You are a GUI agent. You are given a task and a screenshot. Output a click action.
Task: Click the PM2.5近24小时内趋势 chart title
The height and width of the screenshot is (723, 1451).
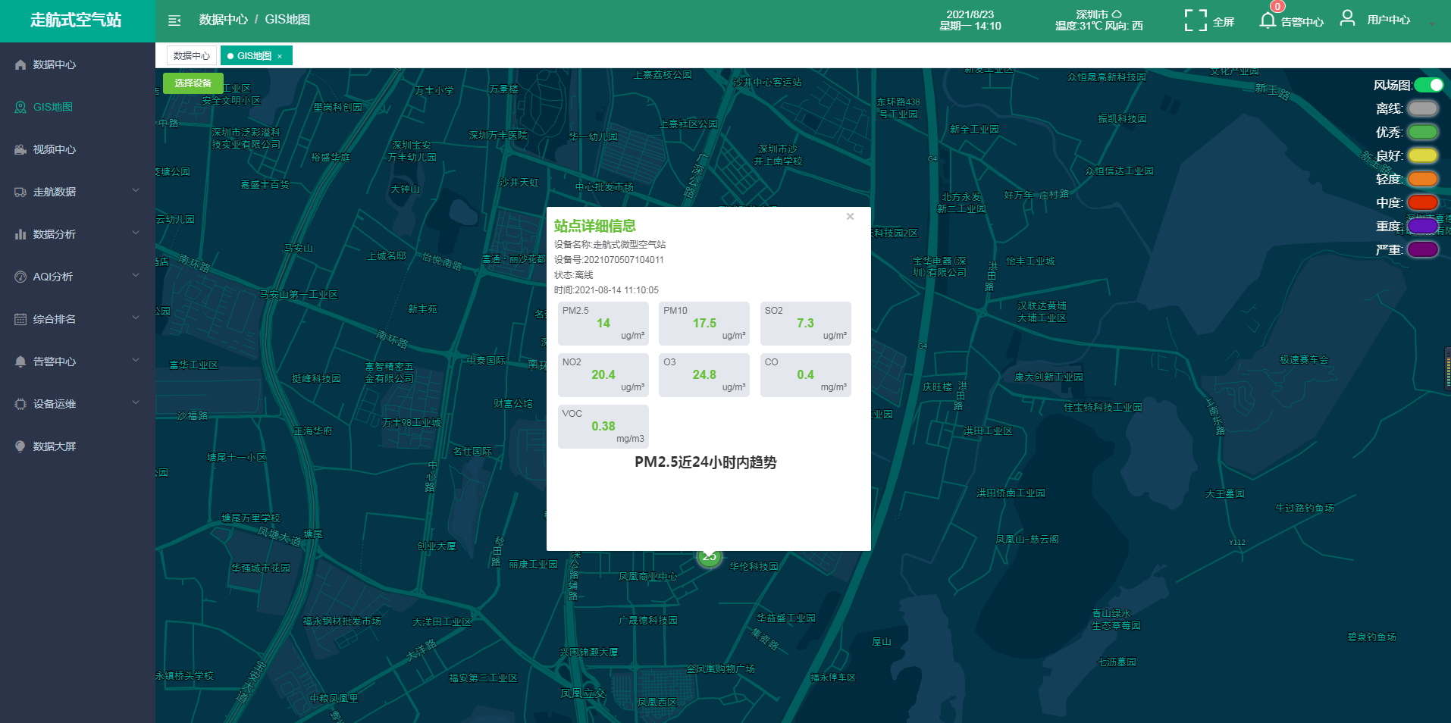706,462
